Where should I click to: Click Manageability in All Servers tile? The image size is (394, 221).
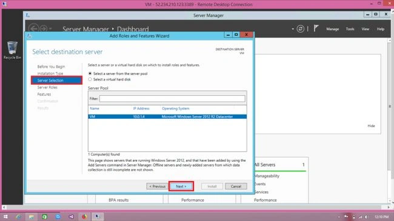[267, 176]
